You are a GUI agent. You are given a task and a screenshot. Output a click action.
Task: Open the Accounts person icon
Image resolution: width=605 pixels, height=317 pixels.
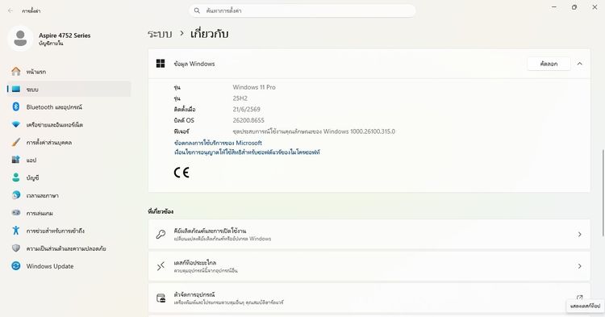(16, 177)
